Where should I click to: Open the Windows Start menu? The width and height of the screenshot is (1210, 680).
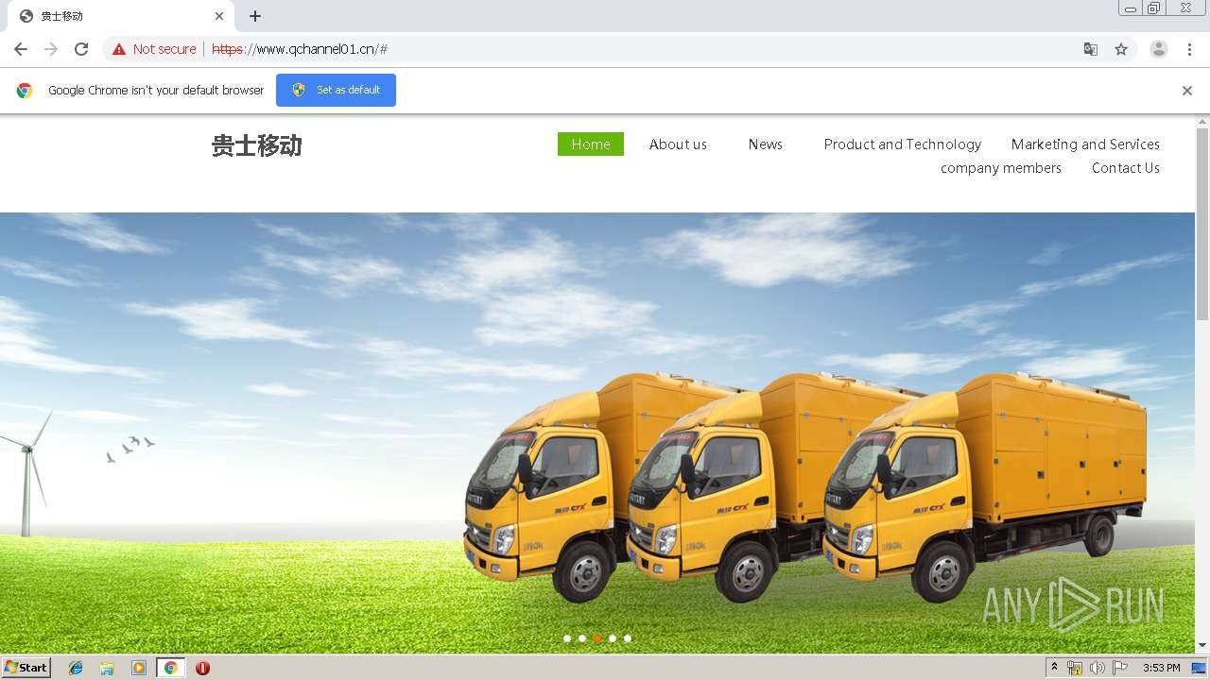26,667
